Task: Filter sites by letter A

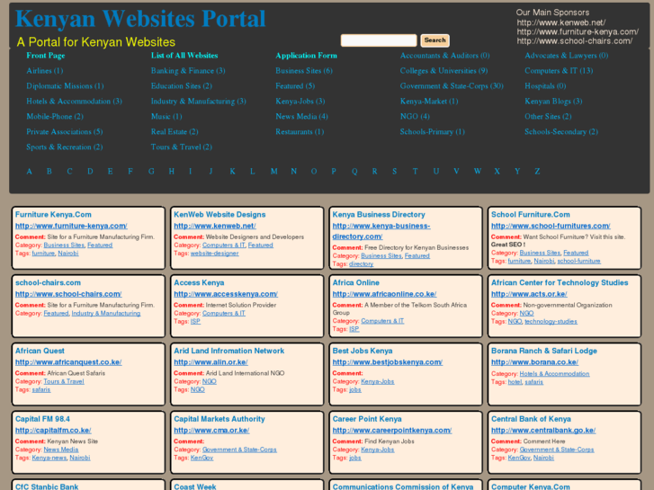Action: click(29, 172)
